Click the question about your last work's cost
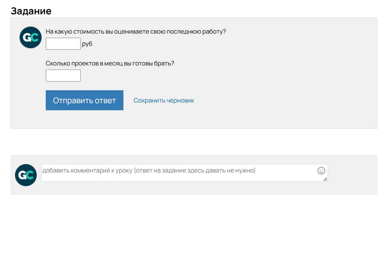The height and width of the screenshot is (261, 388). click(x=136, y=31)
